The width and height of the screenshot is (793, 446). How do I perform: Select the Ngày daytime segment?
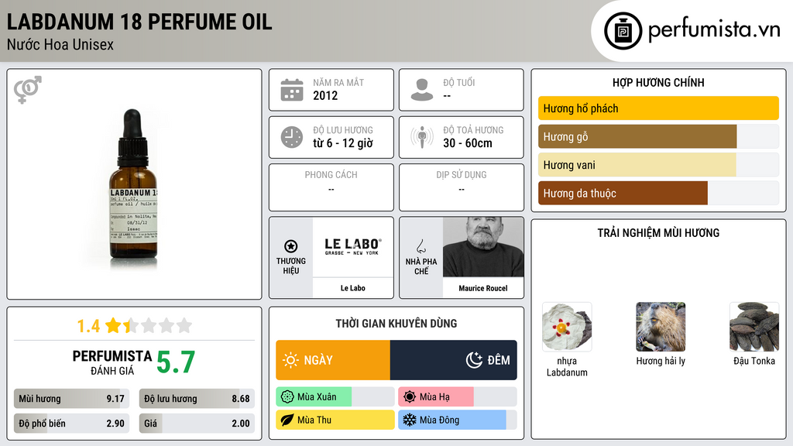[x=333, y=360]
